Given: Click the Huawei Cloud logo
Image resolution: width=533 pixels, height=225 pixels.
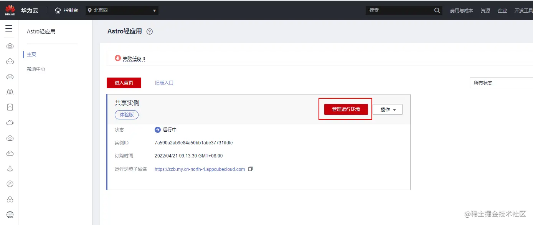Looking at the screenshot, I should 10,10.
